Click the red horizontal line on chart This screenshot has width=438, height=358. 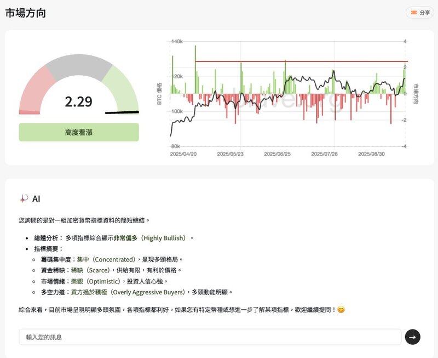click(x=301, y=61)
